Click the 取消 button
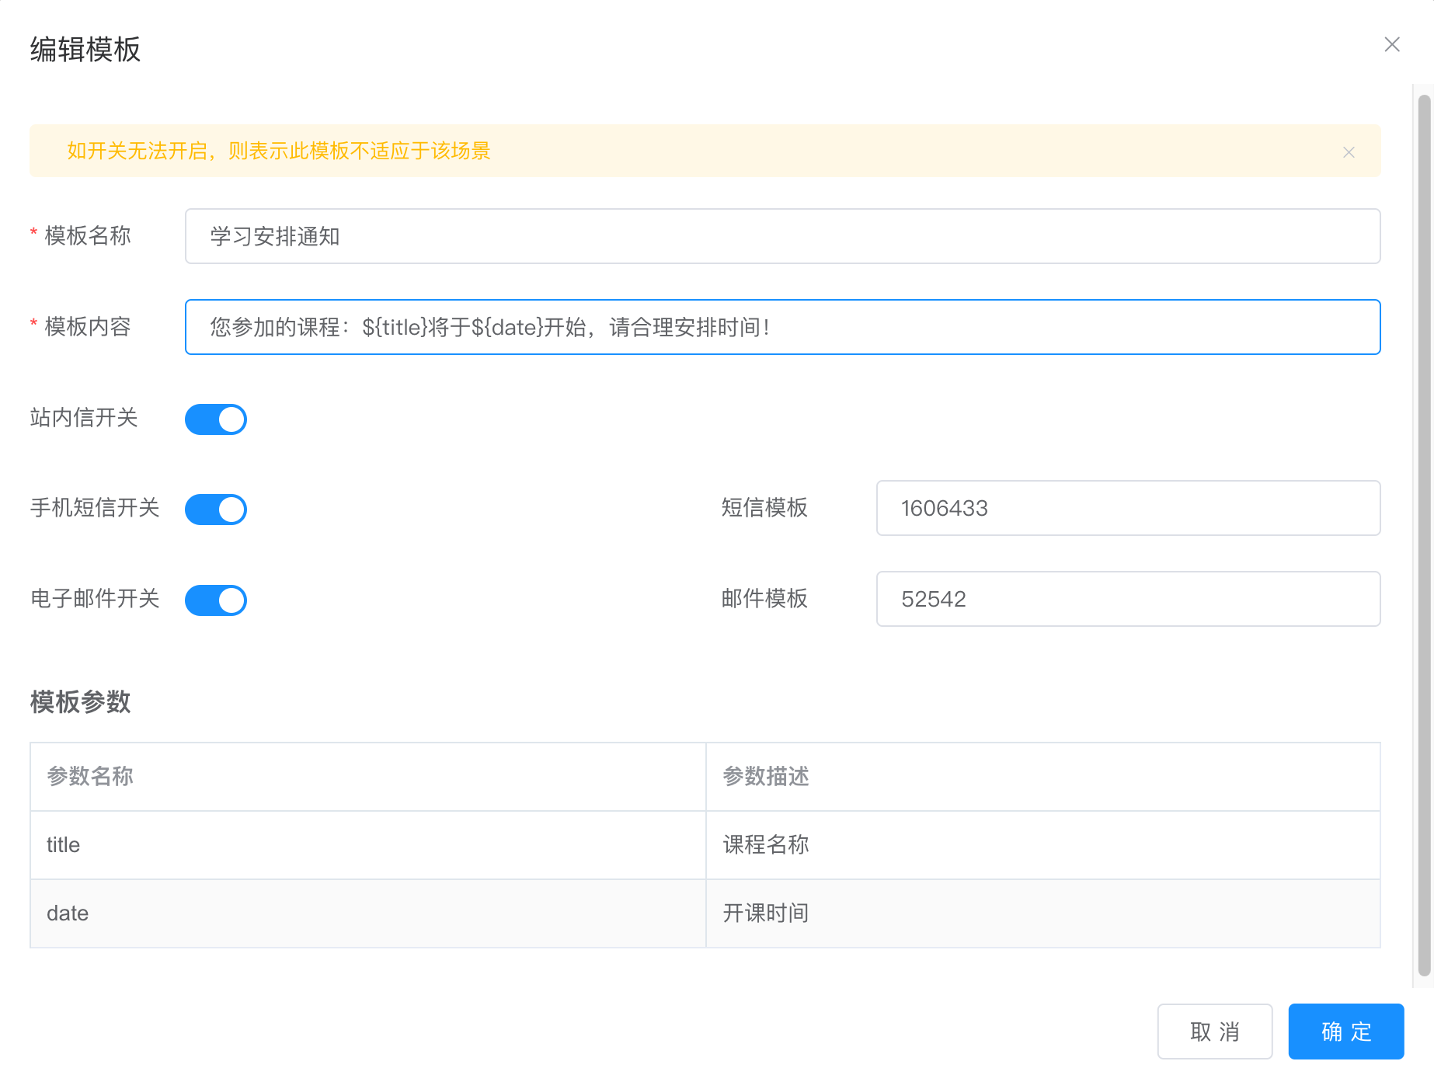1434x1089 pixels. coord(1215,1032)
